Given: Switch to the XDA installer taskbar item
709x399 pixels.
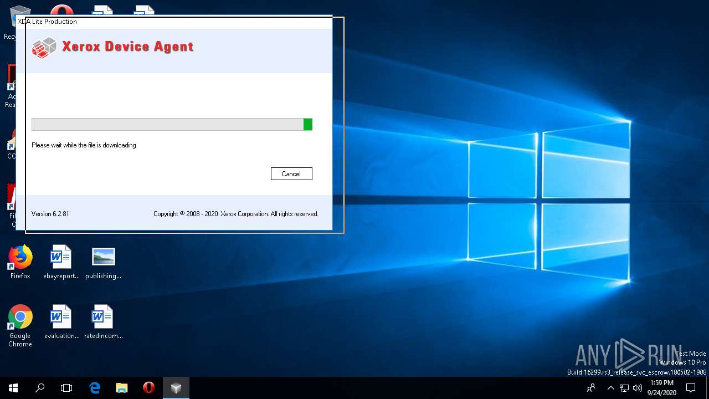Looking at the screenshot, I should pyautogui.click(x=176, y=388).
